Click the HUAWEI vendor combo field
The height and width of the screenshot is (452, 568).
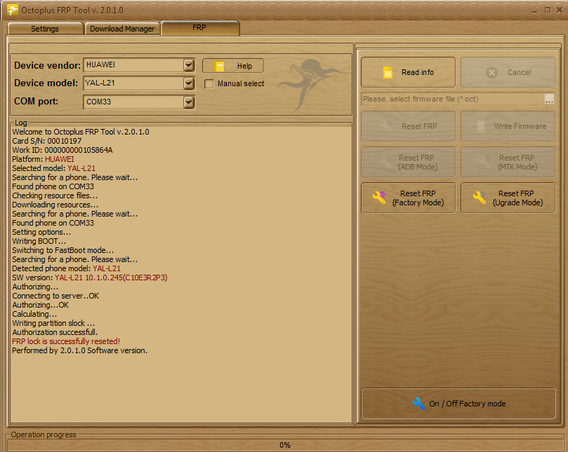point(139,65)
